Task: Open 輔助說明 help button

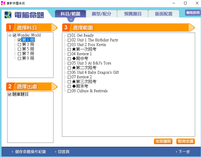Action: 193,13
